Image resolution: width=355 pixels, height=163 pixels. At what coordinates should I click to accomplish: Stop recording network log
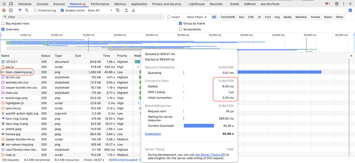coord(4,10)
